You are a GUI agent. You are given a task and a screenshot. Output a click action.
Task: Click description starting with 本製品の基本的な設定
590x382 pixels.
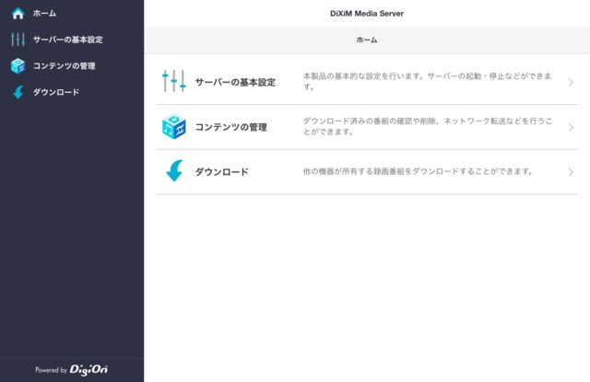(x=427, y=82)
